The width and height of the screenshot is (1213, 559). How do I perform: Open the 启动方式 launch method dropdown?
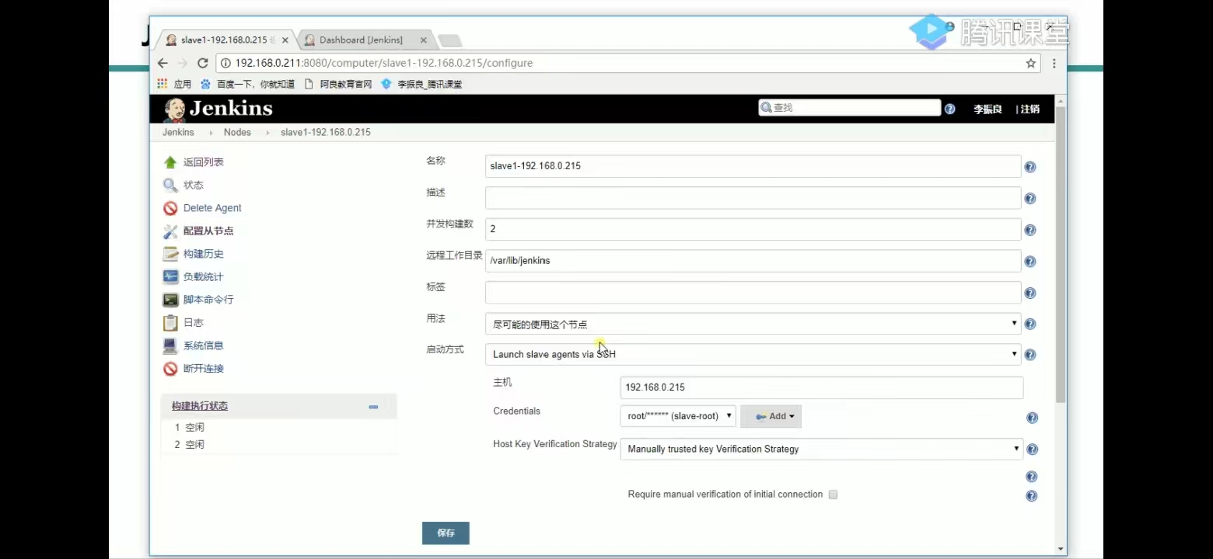point(753,355)
